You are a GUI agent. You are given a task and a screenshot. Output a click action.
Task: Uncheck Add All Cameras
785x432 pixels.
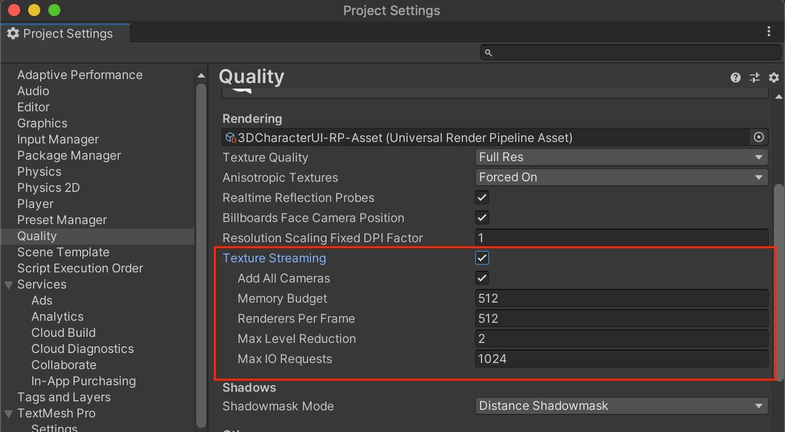pos(482,278)
